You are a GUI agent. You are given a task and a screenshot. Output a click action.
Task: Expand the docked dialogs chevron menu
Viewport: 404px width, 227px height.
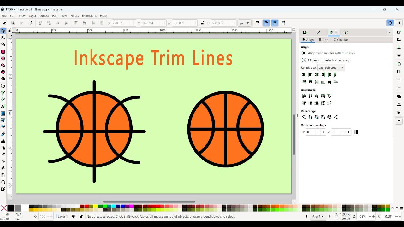[390, 32]
